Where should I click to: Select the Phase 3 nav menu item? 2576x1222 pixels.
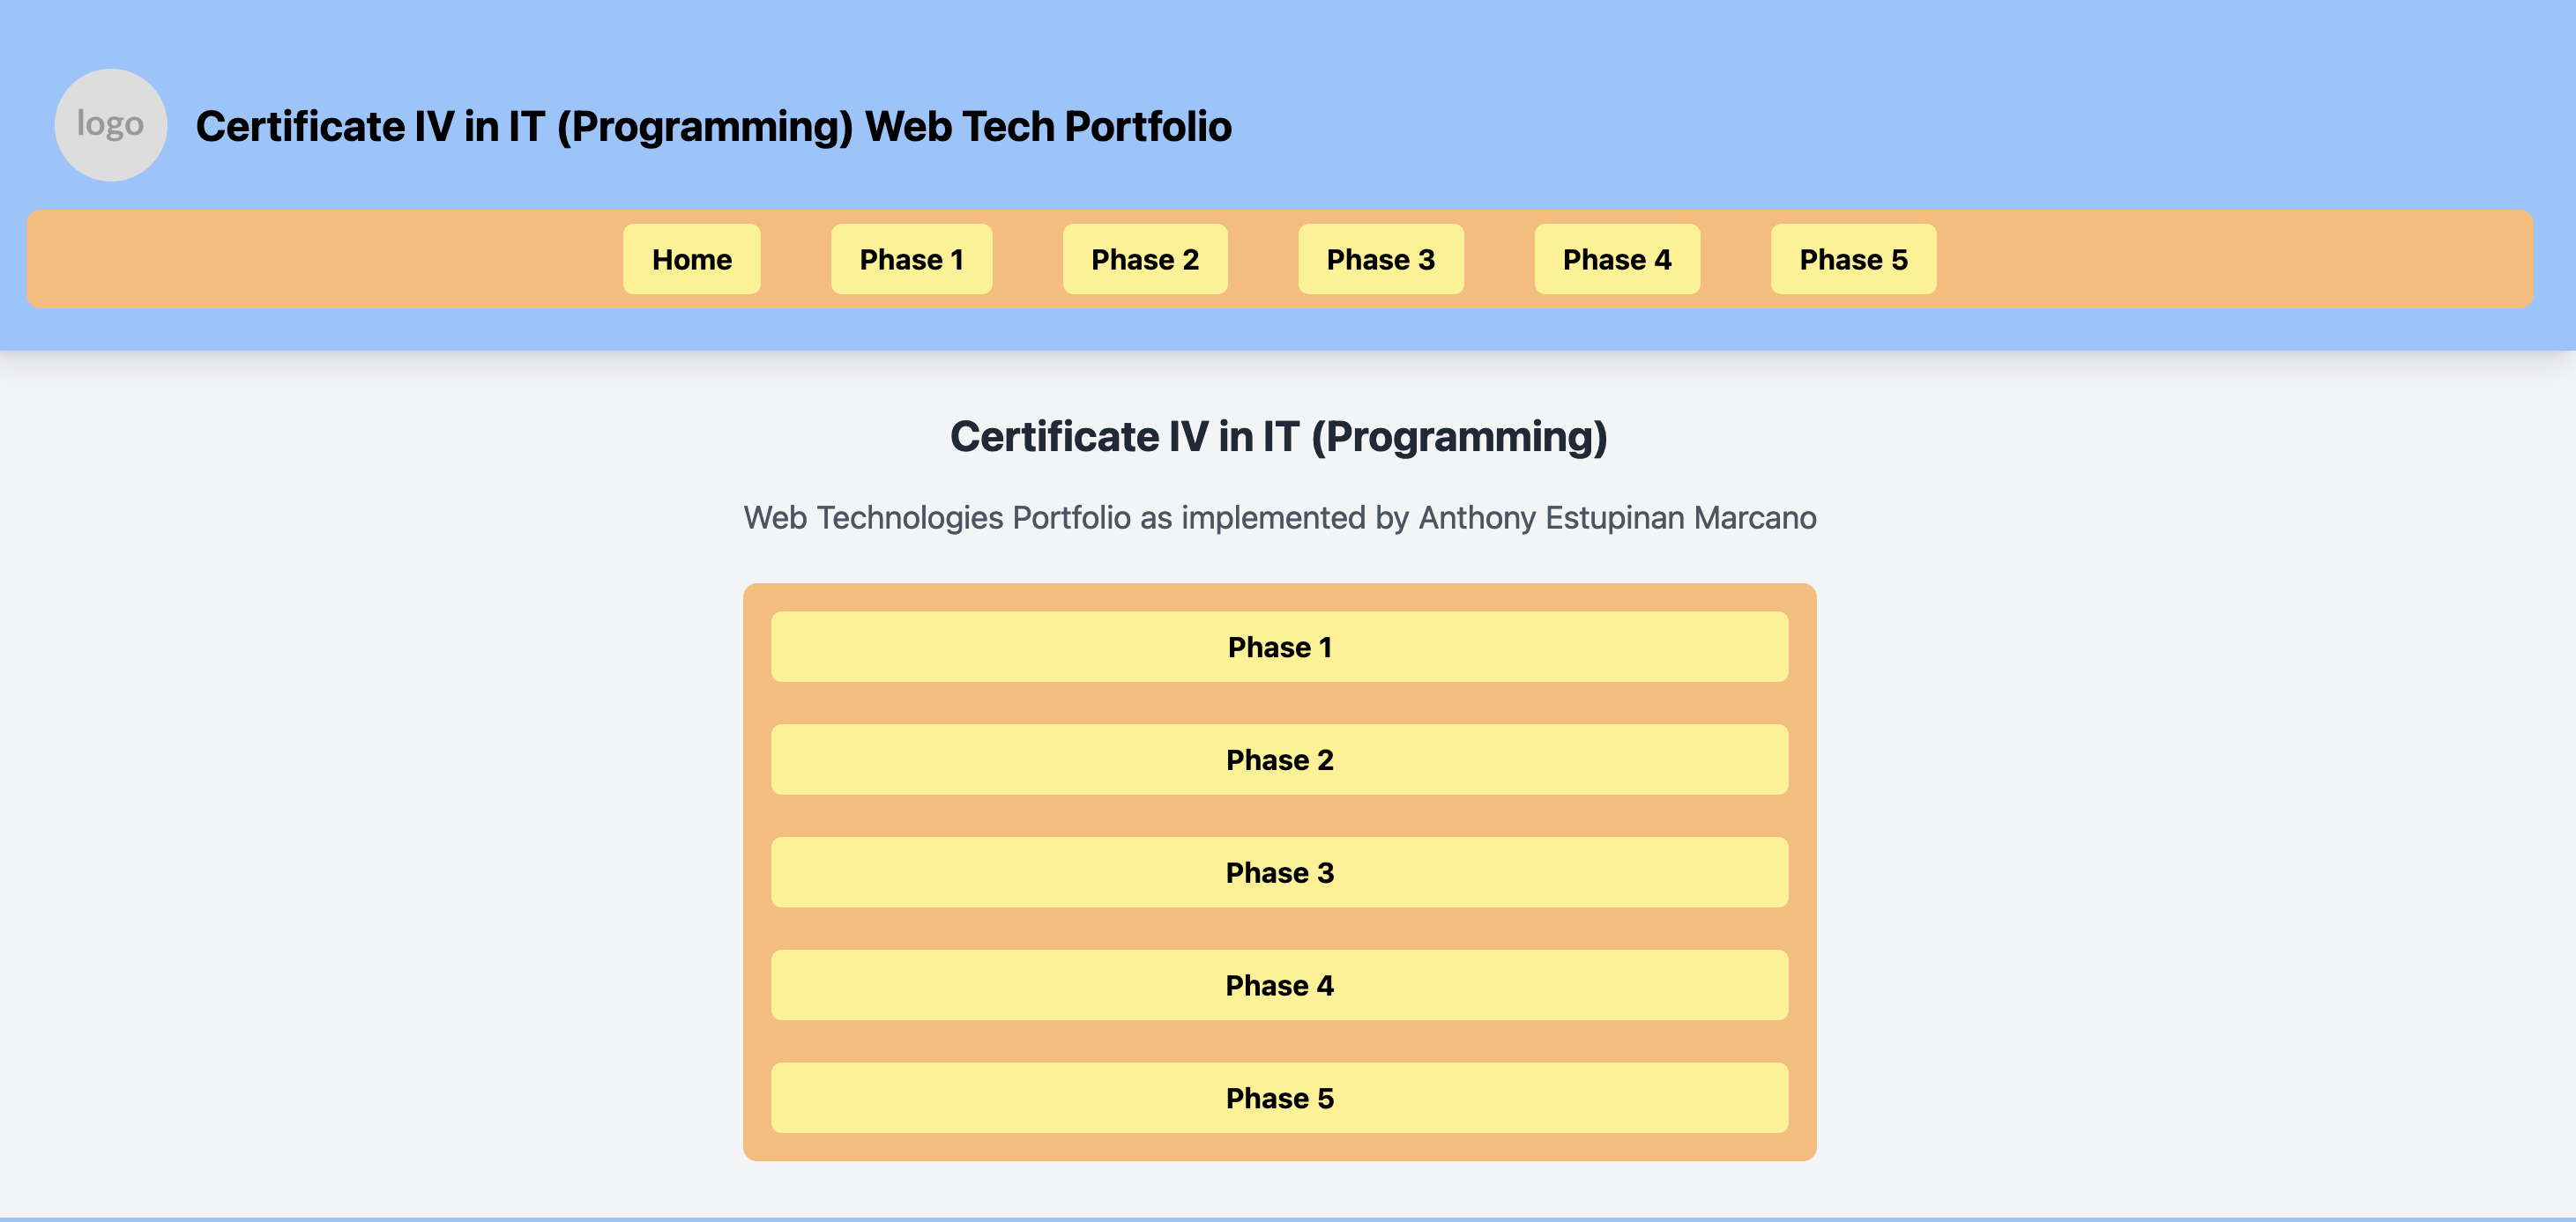coord(1381,258)
